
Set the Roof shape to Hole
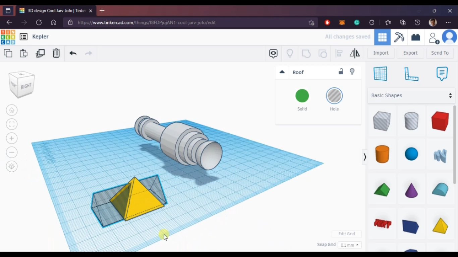(x=334, y=96)
